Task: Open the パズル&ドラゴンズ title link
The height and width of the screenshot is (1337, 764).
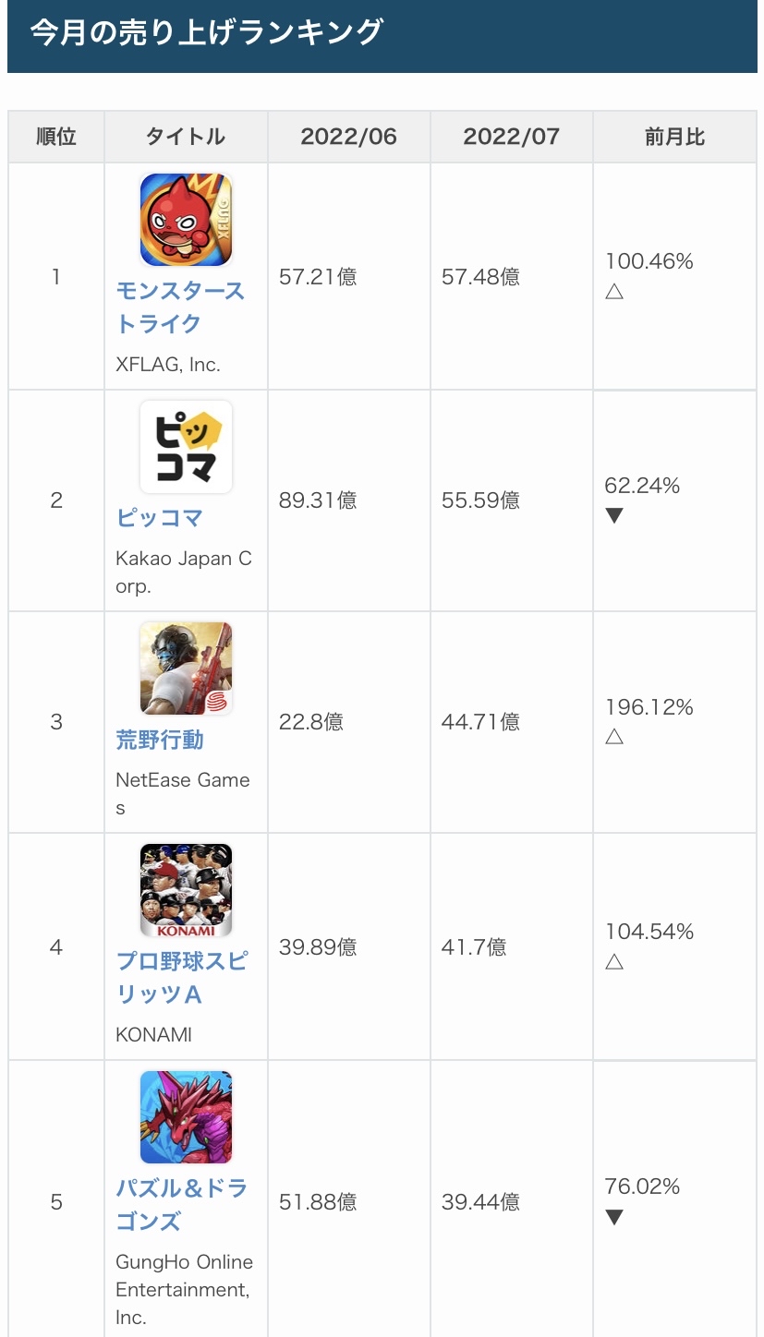Action: coord(181,1205)
